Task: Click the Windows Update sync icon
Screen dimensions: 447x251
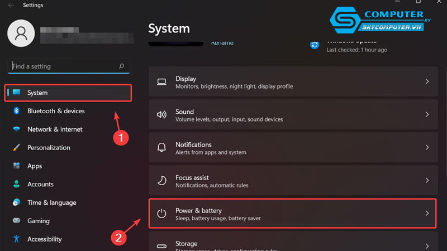Action: point(315,45)
